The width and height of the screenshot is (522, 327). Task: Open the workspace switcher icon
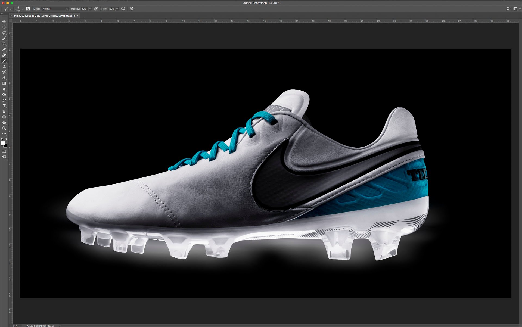[516, 9]
